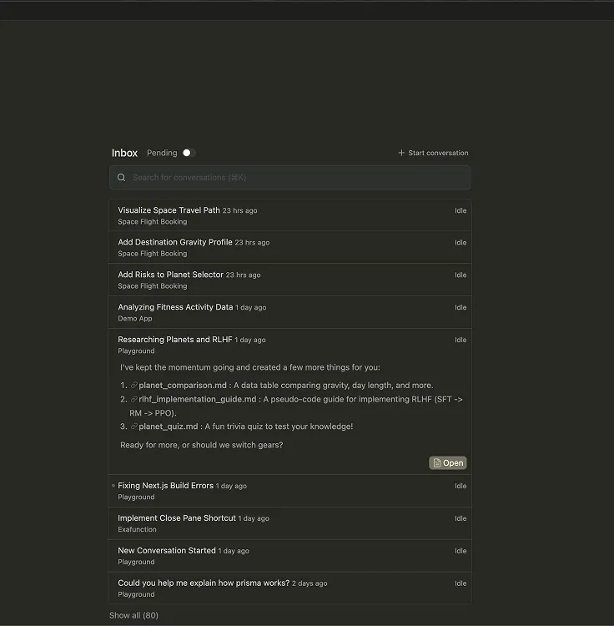
Task: Open the planet_comparison.md file link
Action: point(182,386)
